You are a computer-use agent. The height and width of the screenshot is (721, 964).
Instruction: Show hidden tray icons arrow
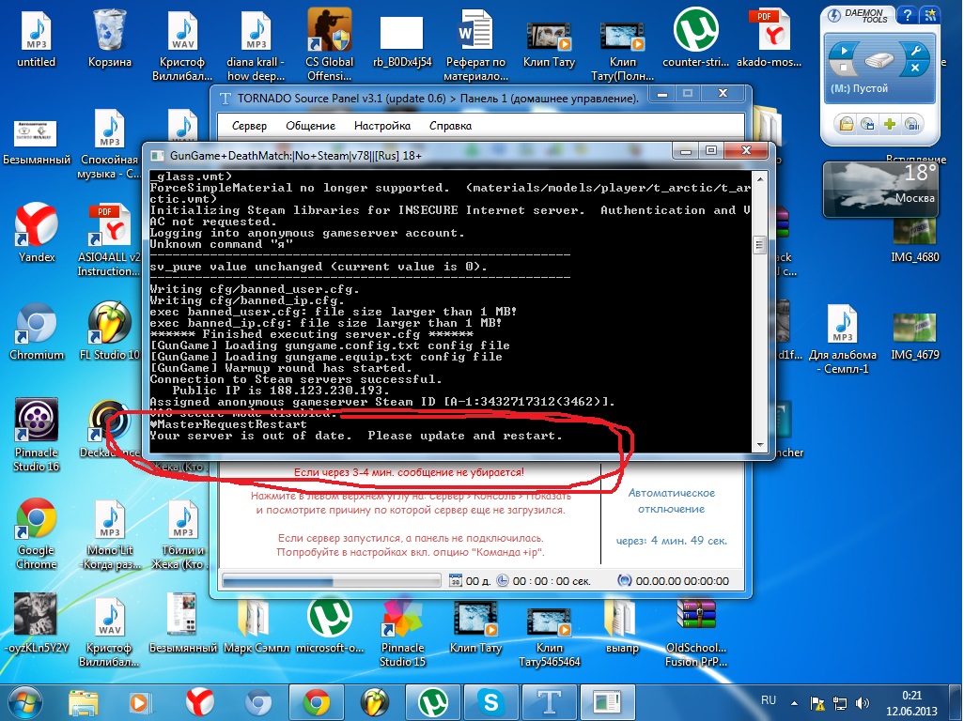794,702
